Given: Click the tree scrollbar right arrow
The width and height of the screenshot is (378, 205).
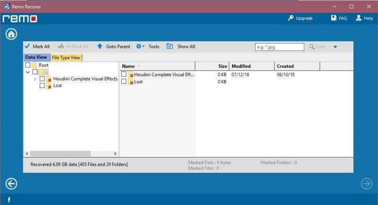Looking at the screenshot, I should [x=115, y=153].
